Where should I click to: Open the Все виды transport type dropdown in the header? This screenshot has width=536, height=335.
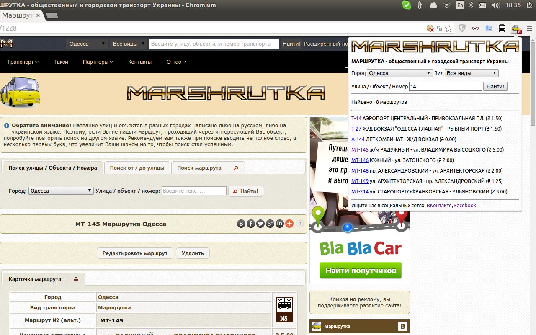(x=129, y=44)
